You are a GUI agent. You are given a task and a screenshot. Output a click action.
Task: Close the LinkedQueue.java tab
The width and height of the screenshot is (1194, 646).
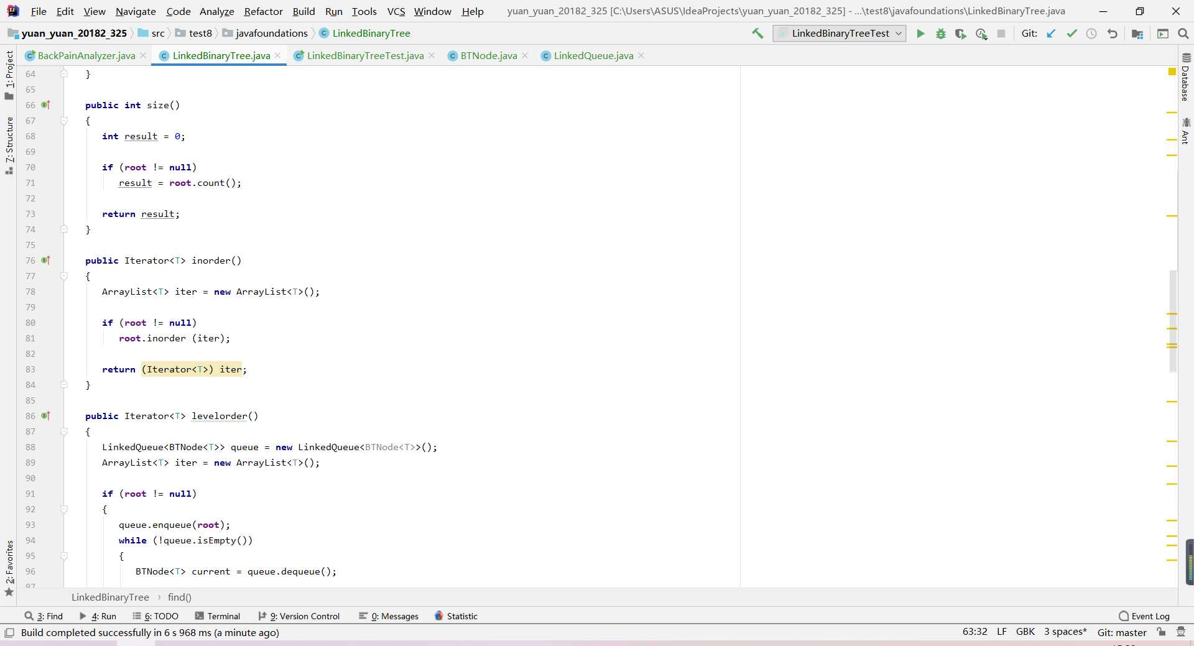pos(641,55)
